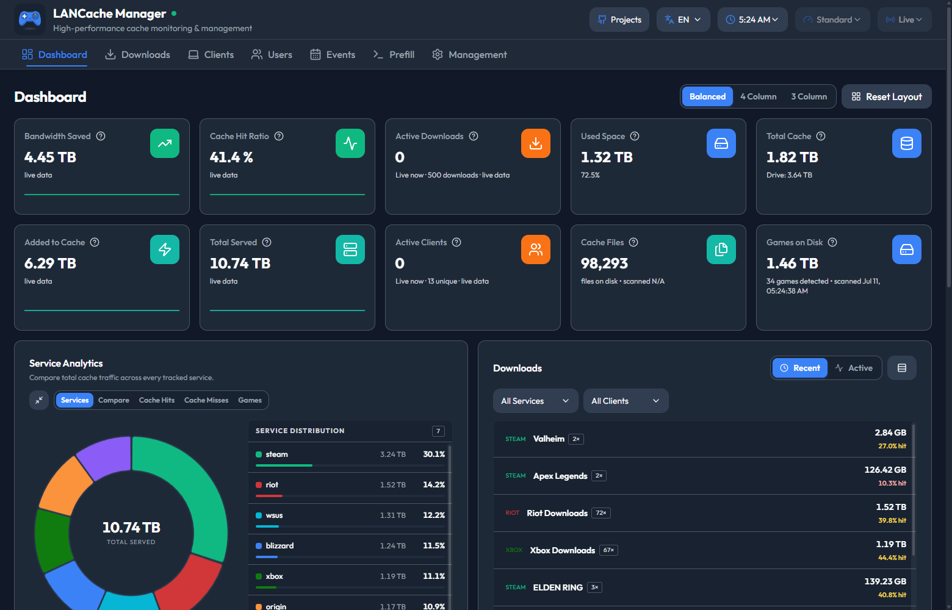This screenshot has width=952, height=610.
Task: Expand the Standard mode dropdown
Action: coord(832,20)
